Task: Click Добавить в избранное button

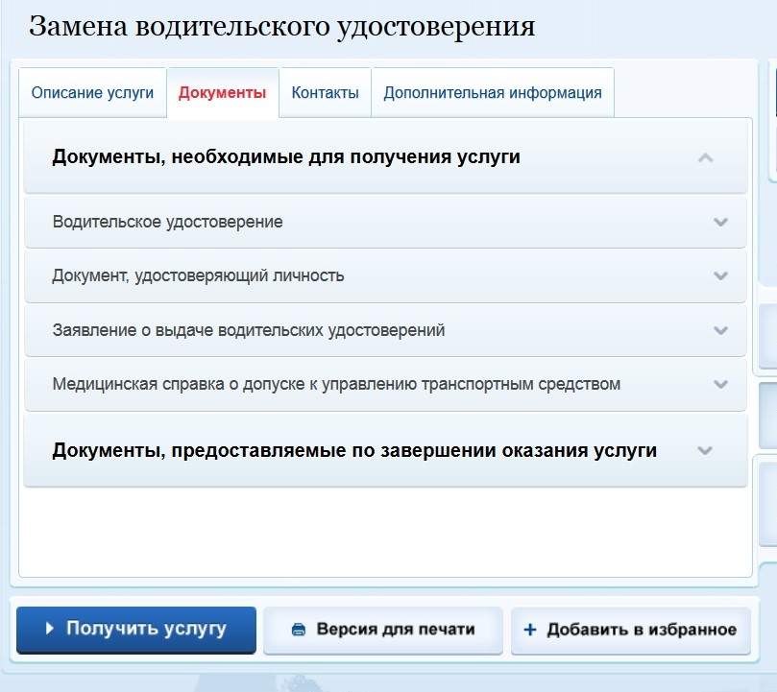Action: pos(630,631)
